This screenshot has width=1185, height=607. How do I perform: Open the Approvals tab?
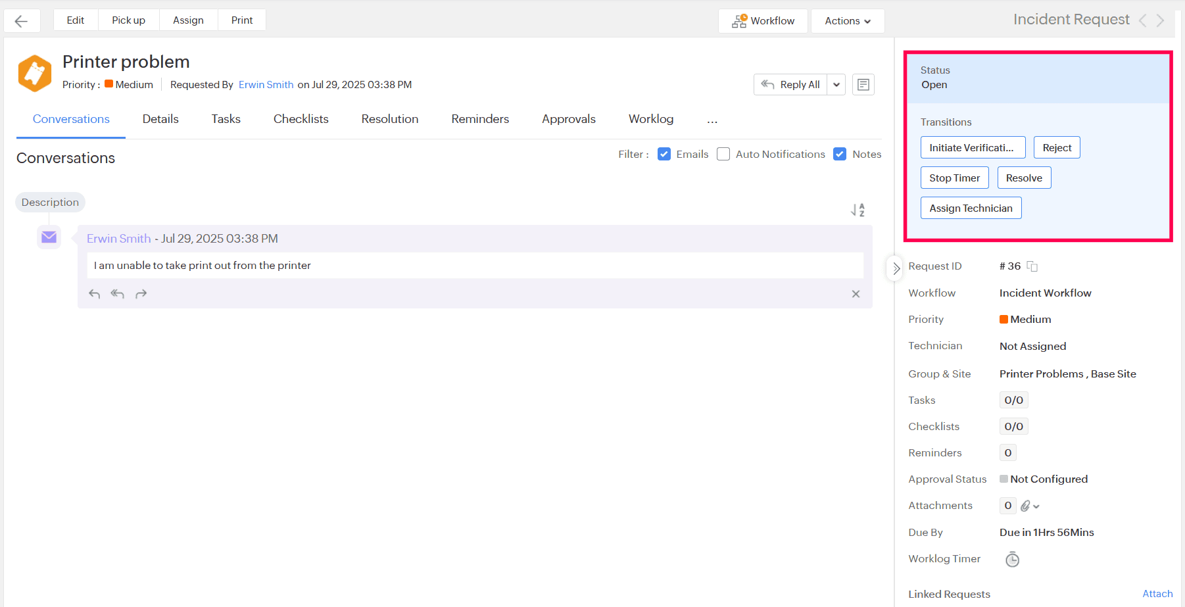coord(568,119)
